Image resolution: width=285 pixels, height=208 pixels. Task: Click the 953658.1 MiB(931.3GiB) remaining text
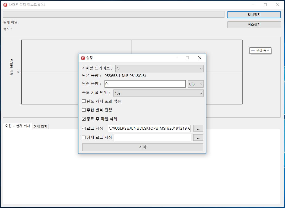(125, 76)
